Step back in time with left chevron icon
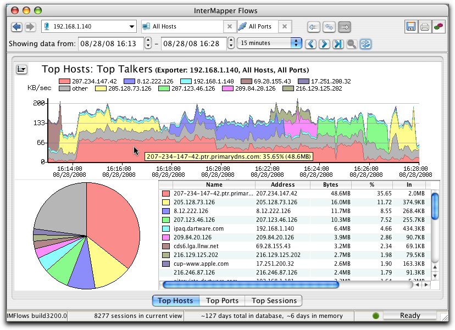Viewport: 455px width, 330px height. tap(310, 43)
